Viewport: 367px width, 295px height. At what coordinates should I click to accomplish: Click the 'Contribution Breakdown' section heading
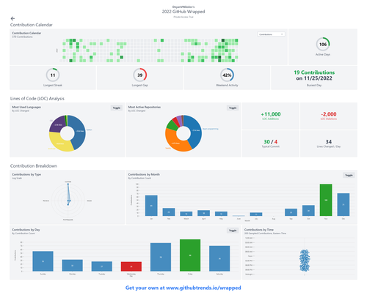(x=34, y=166)
